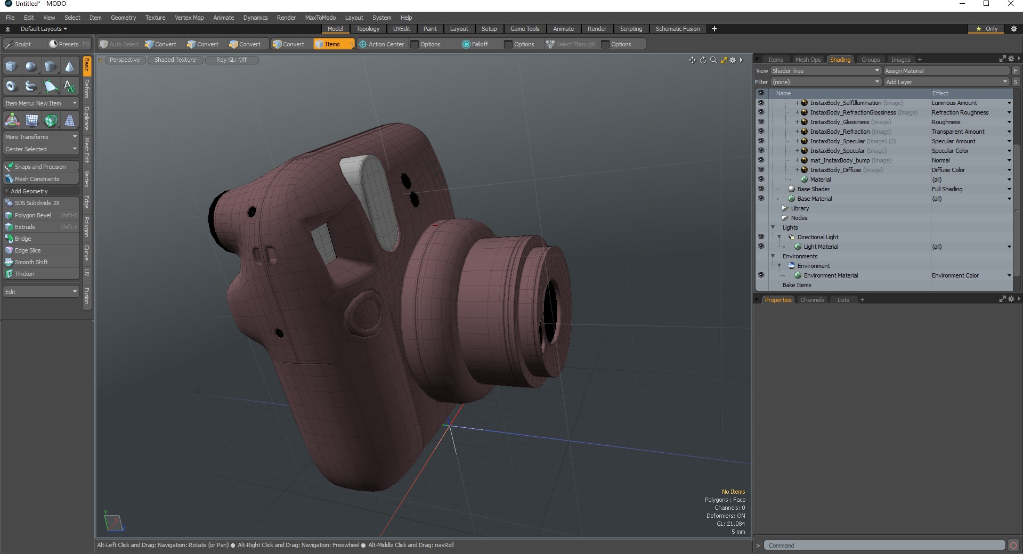This screenshot has width=1023, height=554.
Task: Activate the soft deform grid tool
Action: click(31, 120)
